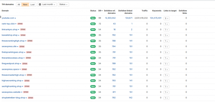Viewport: 215px width, 102px height.
Task: Click the 2,631,519,232 traffic value
Action: (141, 18)
